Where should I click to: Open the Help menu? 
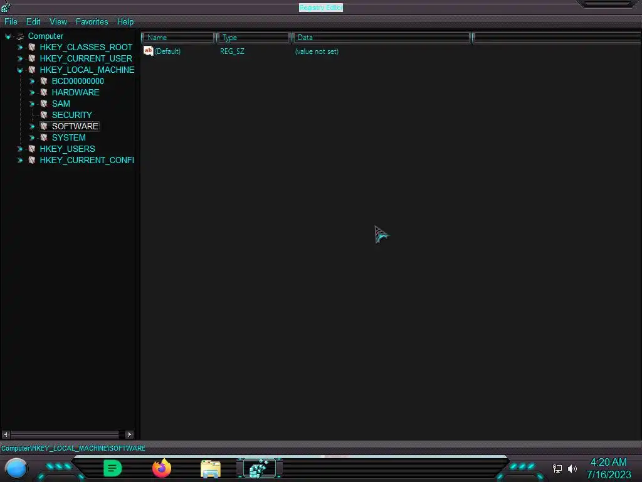(125, 22)
